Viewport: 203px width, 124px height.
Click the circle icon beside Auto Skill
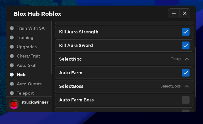[12, 65]
